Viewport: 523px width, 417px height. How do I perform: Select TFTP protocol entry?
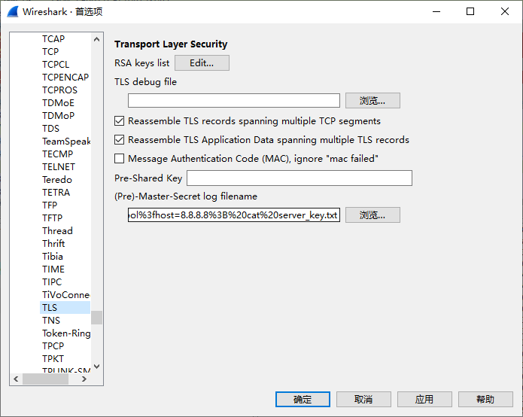tap(53, 218)
